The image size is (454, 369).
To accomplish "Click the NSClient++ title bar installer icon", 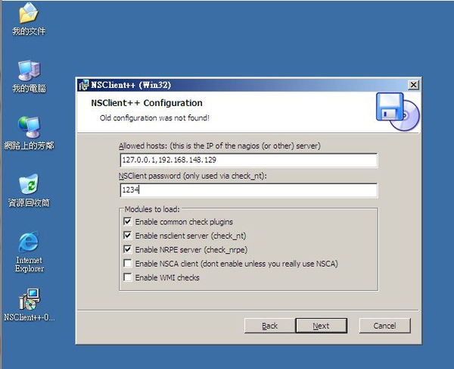I will point(84,85).
